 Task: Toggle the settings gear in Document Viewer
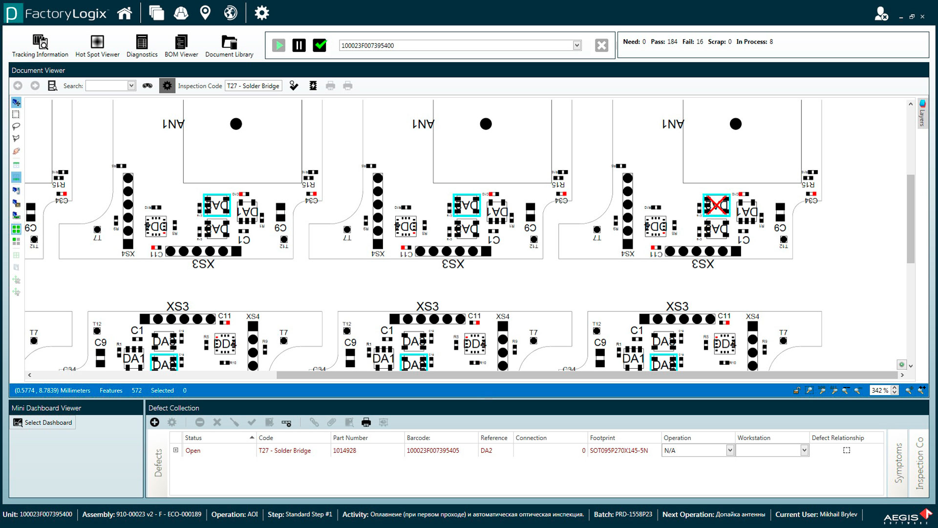pyautogui.click(x=167, y=86)
